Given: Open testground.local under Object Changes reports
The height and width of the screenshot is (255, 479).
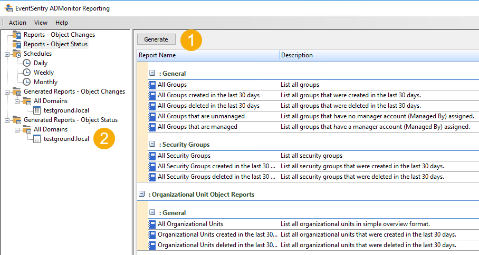Looking at the screenshot, I should click(x=66, y=110).
